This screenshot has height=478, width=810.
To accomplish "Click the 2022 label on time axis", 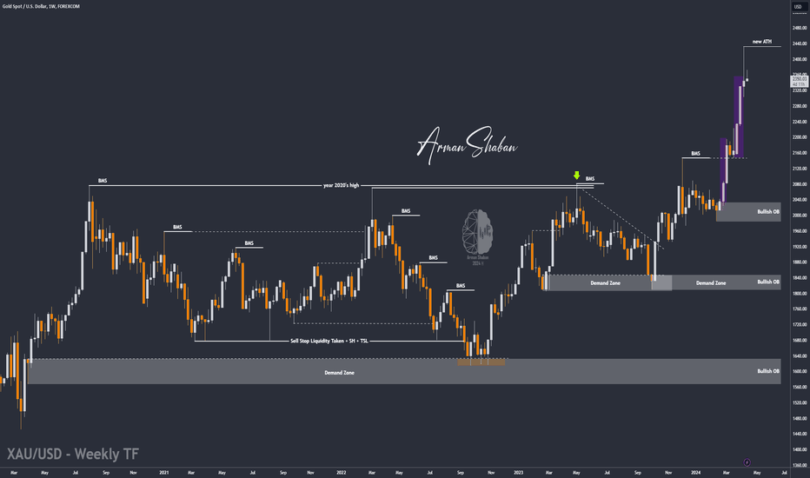I will coord(341,472).
